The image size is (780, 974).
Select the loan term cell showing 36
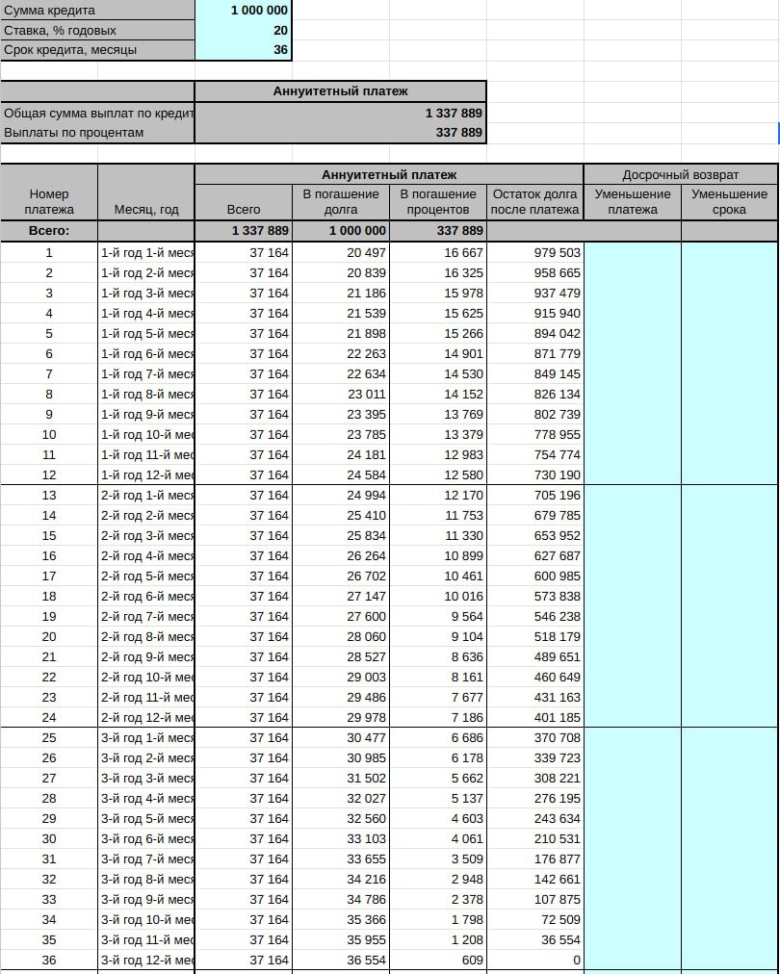tap(243, 50)
